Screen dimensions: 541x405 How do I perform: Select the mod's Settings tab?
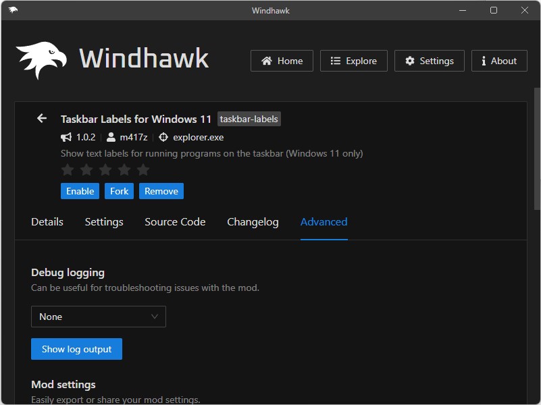point(103,221)
